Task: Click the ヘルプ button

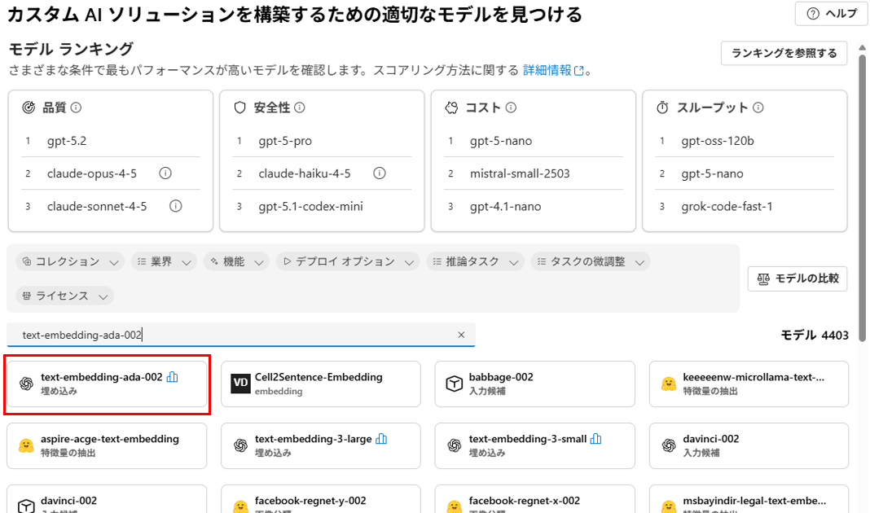Action: 831,14
